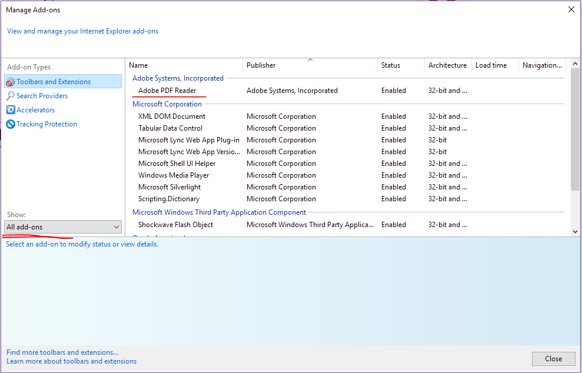Image resolution: width=582 pixels, height=373 pixels.
Task: Click the Toolbars and Extensions gear icon
Action: pos(11,82)
